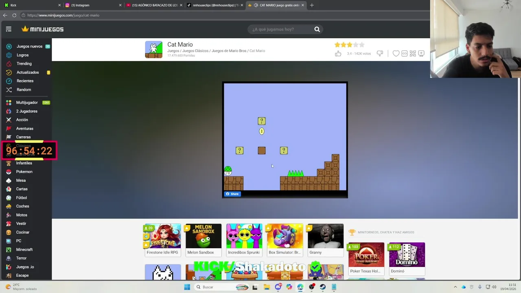Rate the game with the fifth star

coord(362,45)
